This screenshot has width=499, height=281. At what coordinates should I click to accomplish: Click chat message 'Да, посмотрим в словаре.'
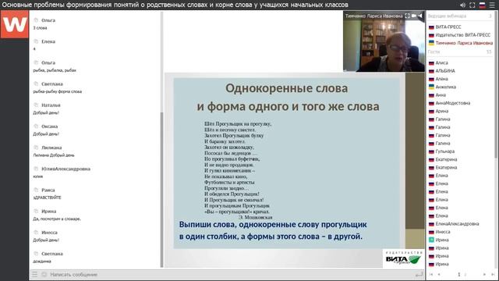[x=57, y=219]
